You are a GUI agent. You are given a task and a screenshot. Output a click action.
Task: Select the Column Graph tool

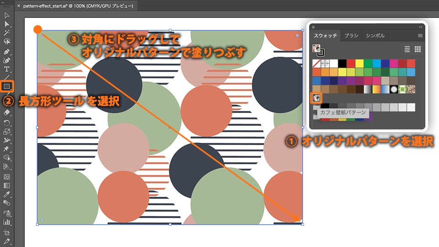pos(7,222)
